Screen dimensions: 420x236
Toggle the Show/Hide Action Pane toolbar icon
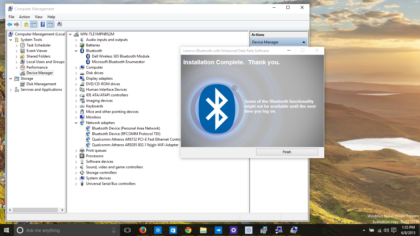[50, 25]
